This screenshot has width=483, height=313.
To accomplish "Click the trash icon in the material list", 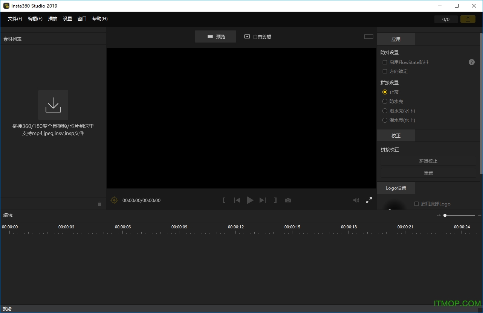I will (99, 204).
